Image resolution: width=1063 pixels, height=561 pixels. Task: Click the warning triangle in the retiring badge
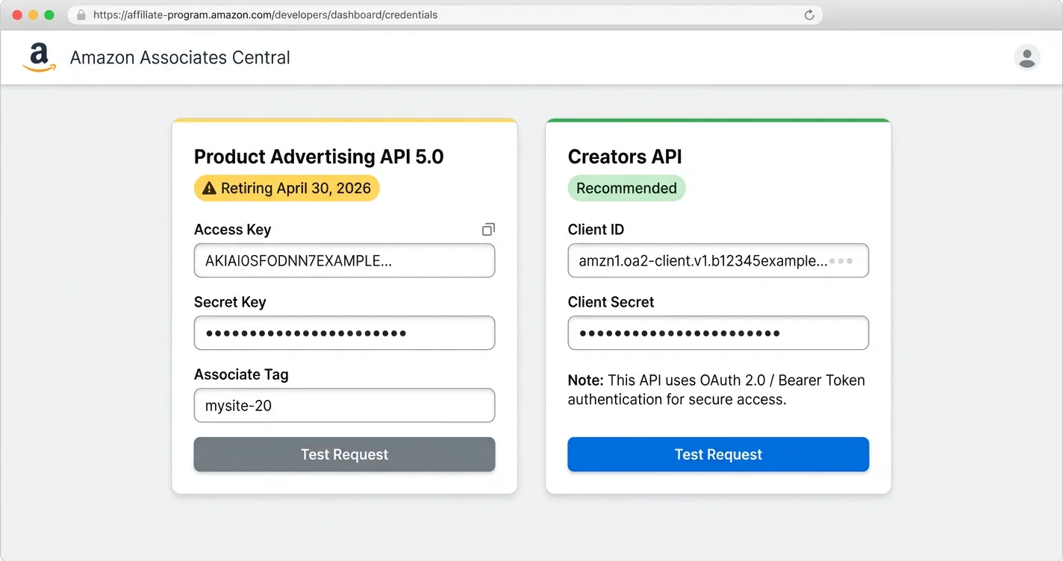pyautogui.click(x=209, y=188)
